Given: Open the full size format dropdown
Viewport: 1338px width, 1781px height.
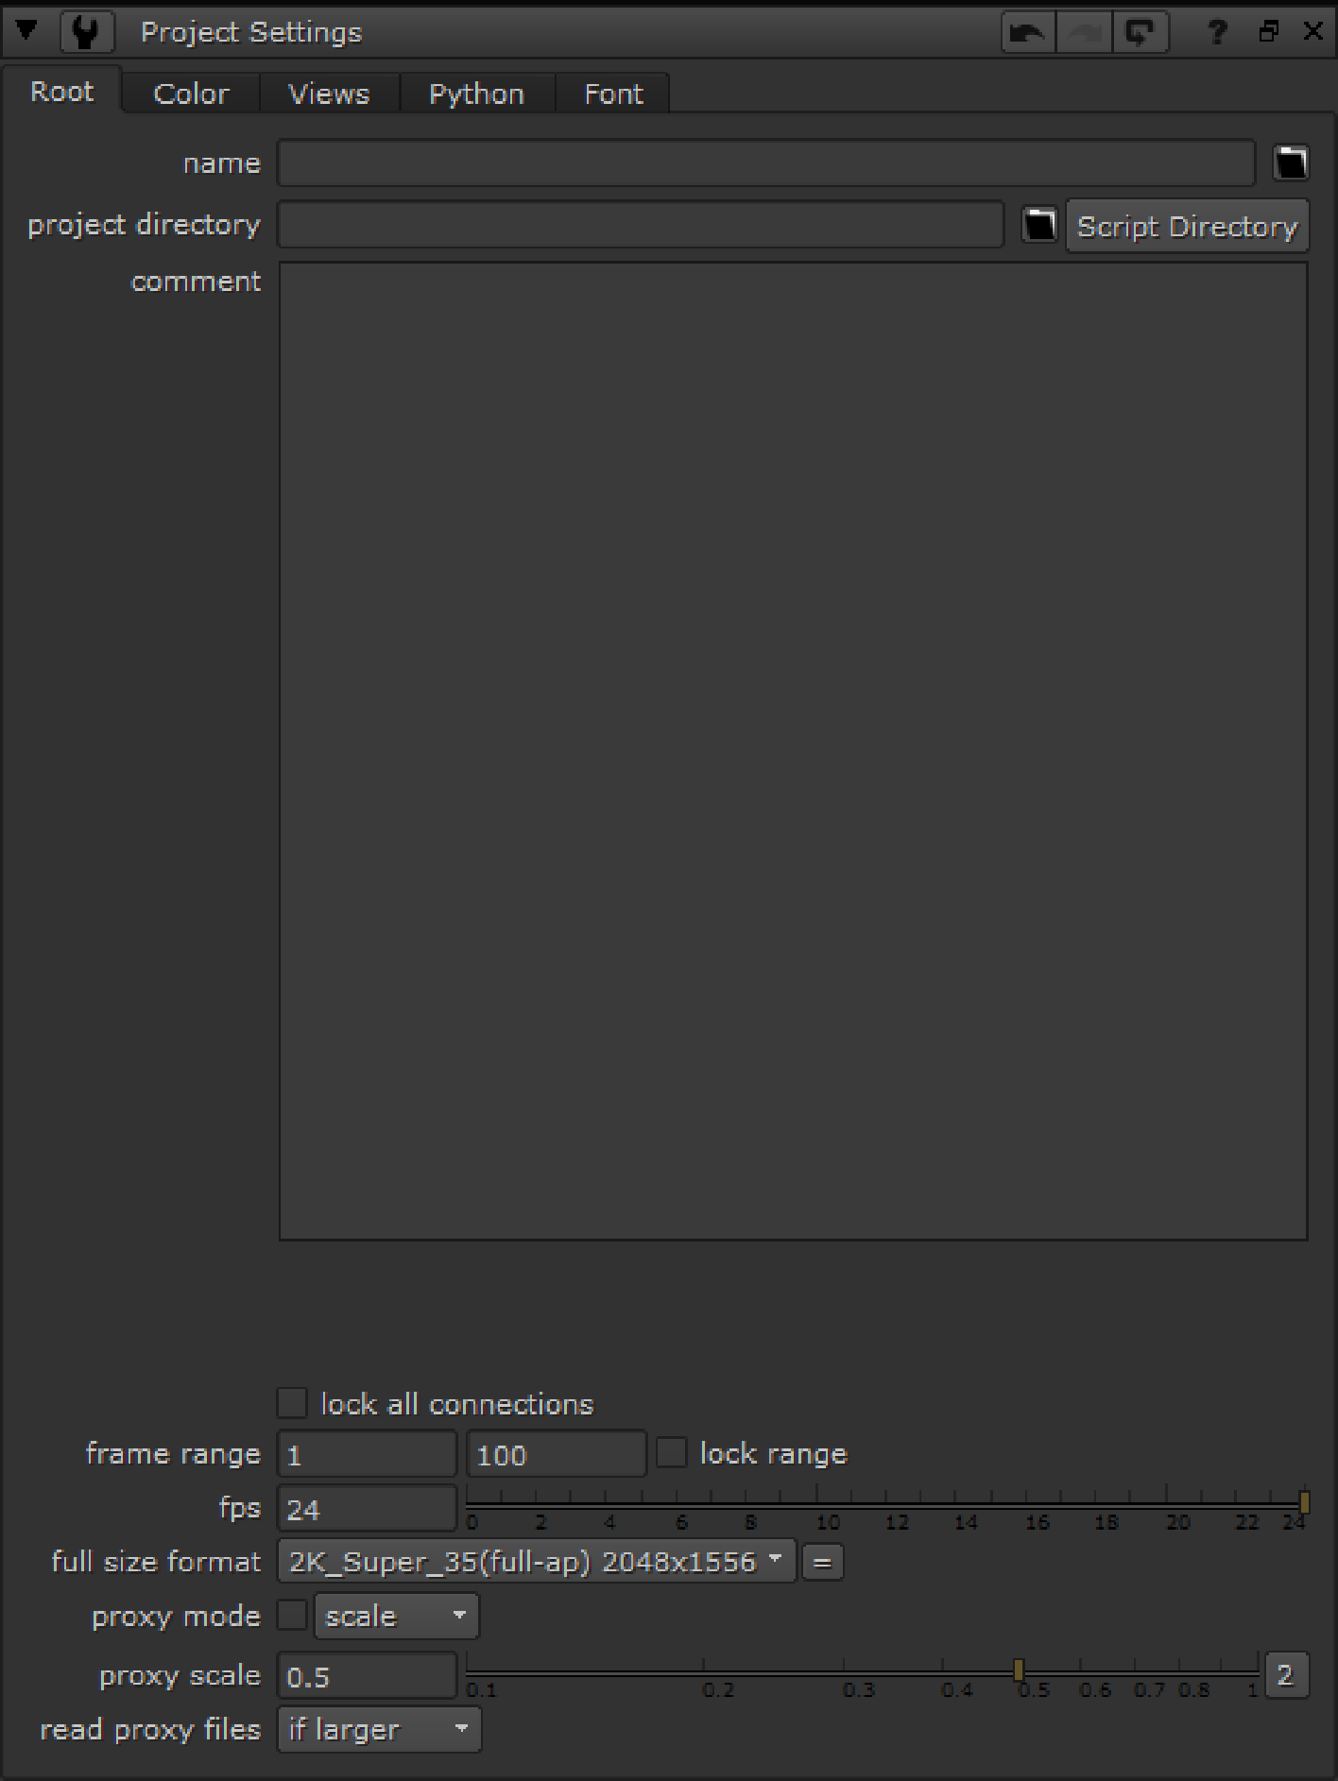Looking at the screenshot, I should [x=536, y=1563].
